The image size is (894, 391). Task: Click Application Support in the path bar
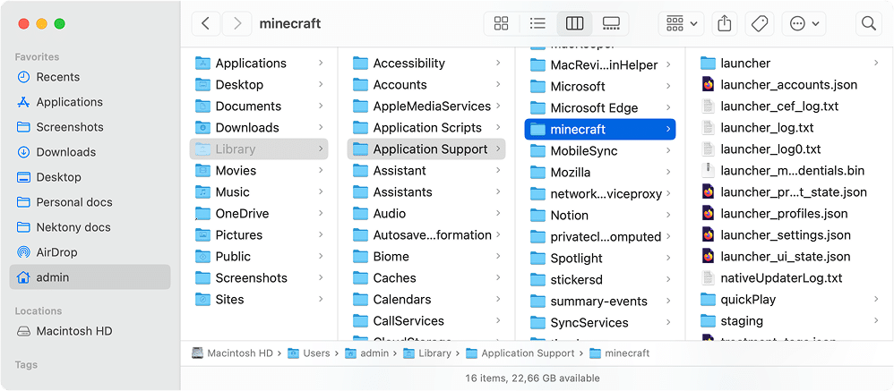coord(520,353)
